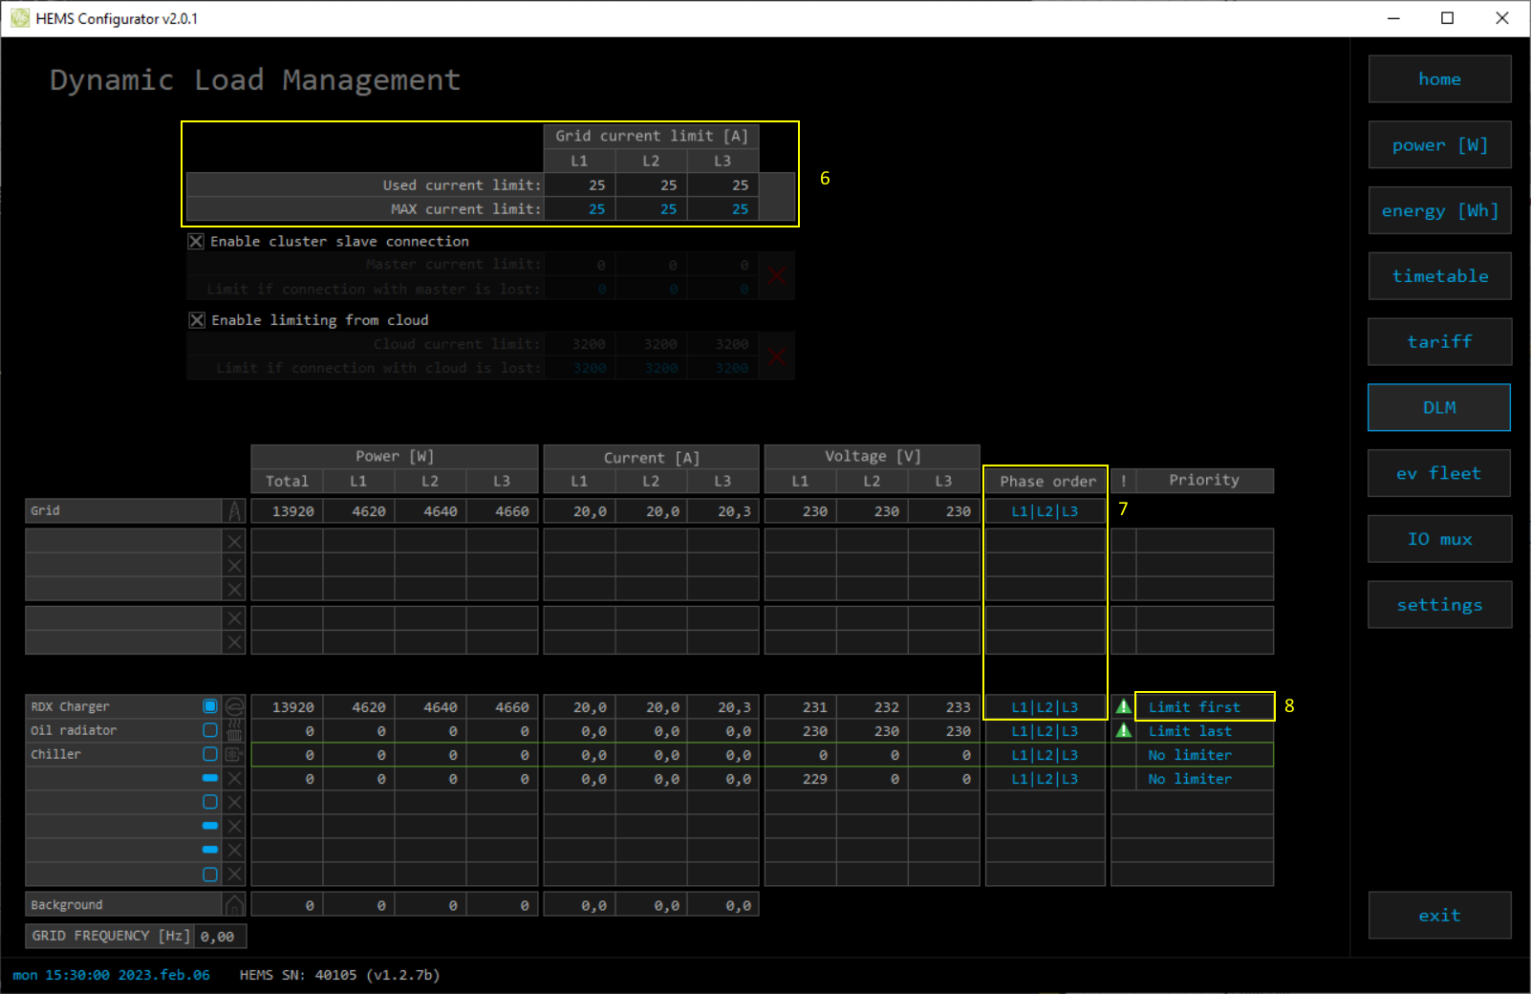Change Oil radiator priority Limit last
Viewport: 1531px width, 994px height.
1190,731
